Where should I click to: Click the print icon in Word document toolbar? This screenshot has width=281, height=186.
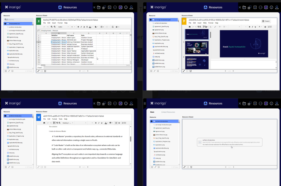coord(44,123)
